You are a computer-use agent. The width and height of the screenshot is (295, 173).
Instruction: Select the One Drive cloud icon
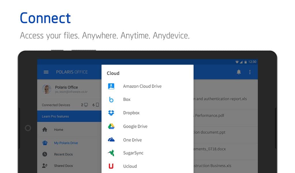click(x=111, y=140)
